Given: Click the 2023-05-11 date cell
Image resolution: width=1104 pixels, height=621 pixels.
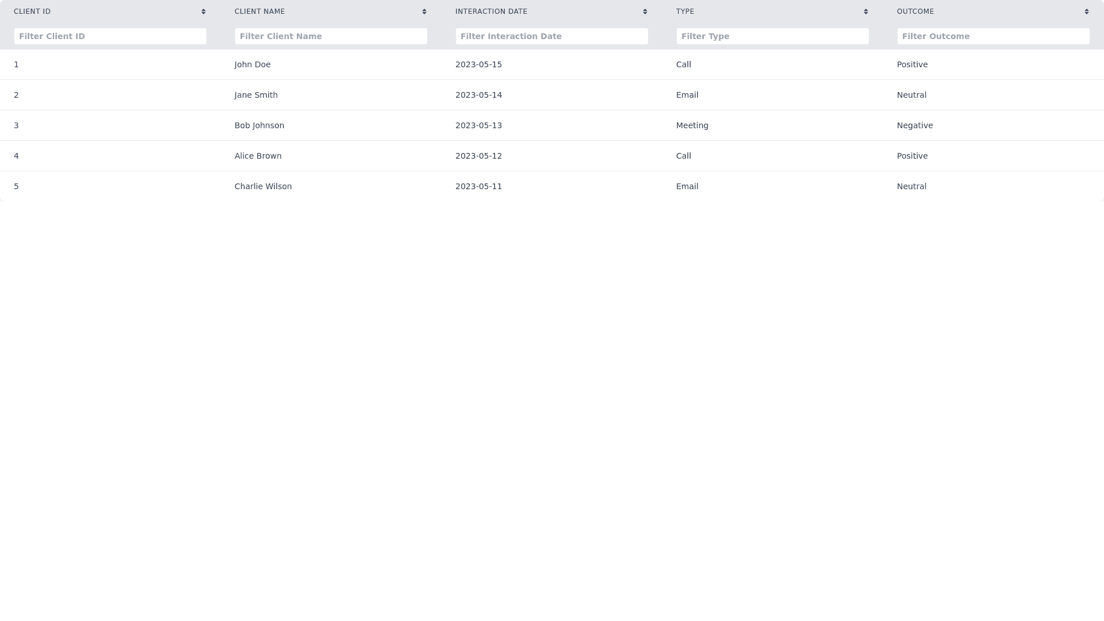Looking at the screenshot, I should tap(478, 186).
